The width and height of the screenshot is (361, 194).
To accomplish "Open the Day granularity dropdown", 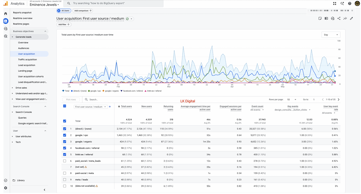I will (x=331, y=35).
